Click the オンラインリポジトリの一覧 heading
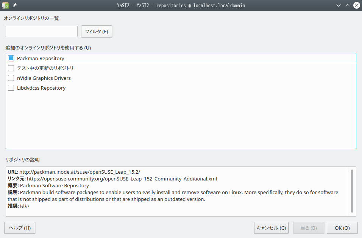Viewport: 362px width, 238px height. (x=31, y=18)
